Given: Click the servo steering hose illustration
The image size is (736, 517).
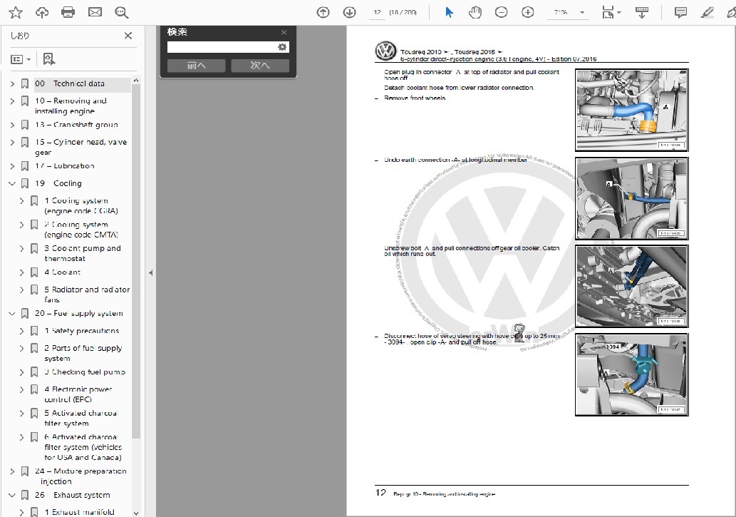Looking at the screenshot, I should click(632, 374).
